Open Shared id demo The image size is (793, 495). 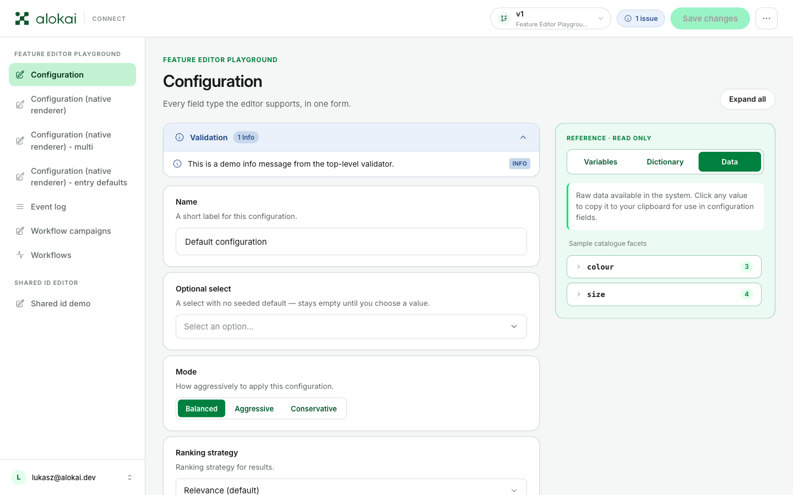[x=72, y=304]
